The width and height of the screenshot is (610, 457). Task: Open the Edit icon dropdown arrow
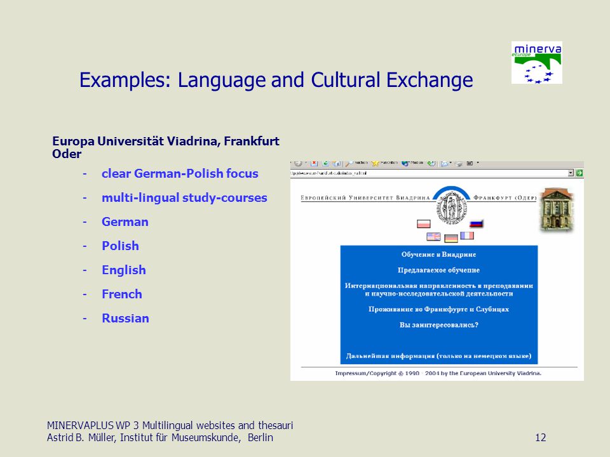coord(478,162)
